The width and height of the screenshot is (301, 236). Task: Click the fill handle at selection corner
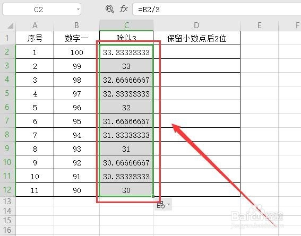point(153,196)
